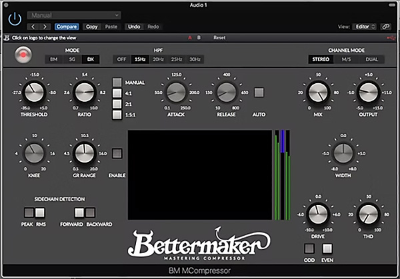Toggle the AUTO release button
400x279 pixels.
259,93
